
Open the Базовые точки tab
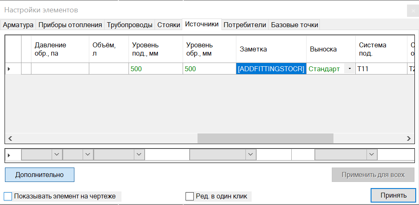(x=294, y=25)
